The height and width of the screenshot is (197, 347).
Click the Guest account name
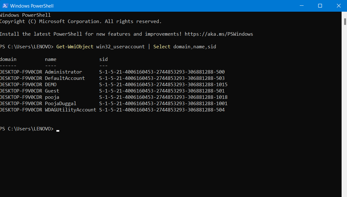pyautogui.click(x=52, y=91)
